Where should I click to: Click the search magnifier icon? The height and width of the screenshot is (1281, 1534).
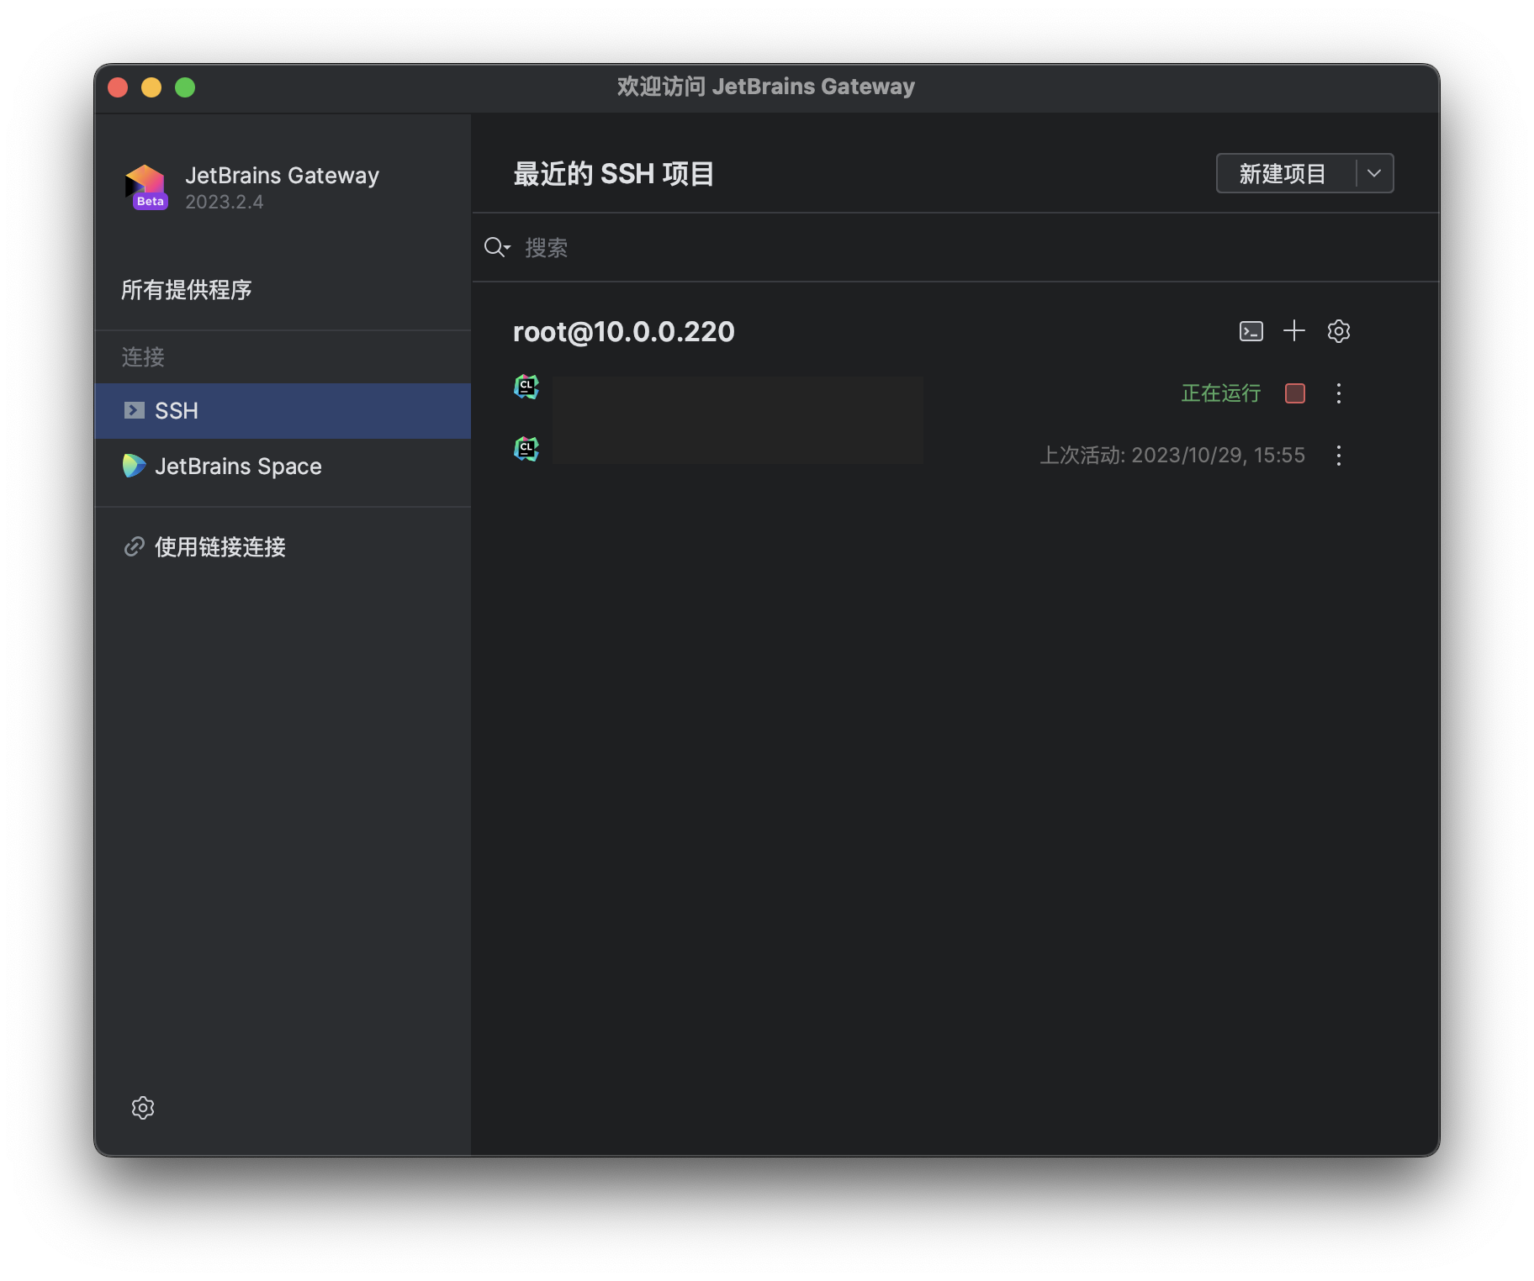(495, 247)
